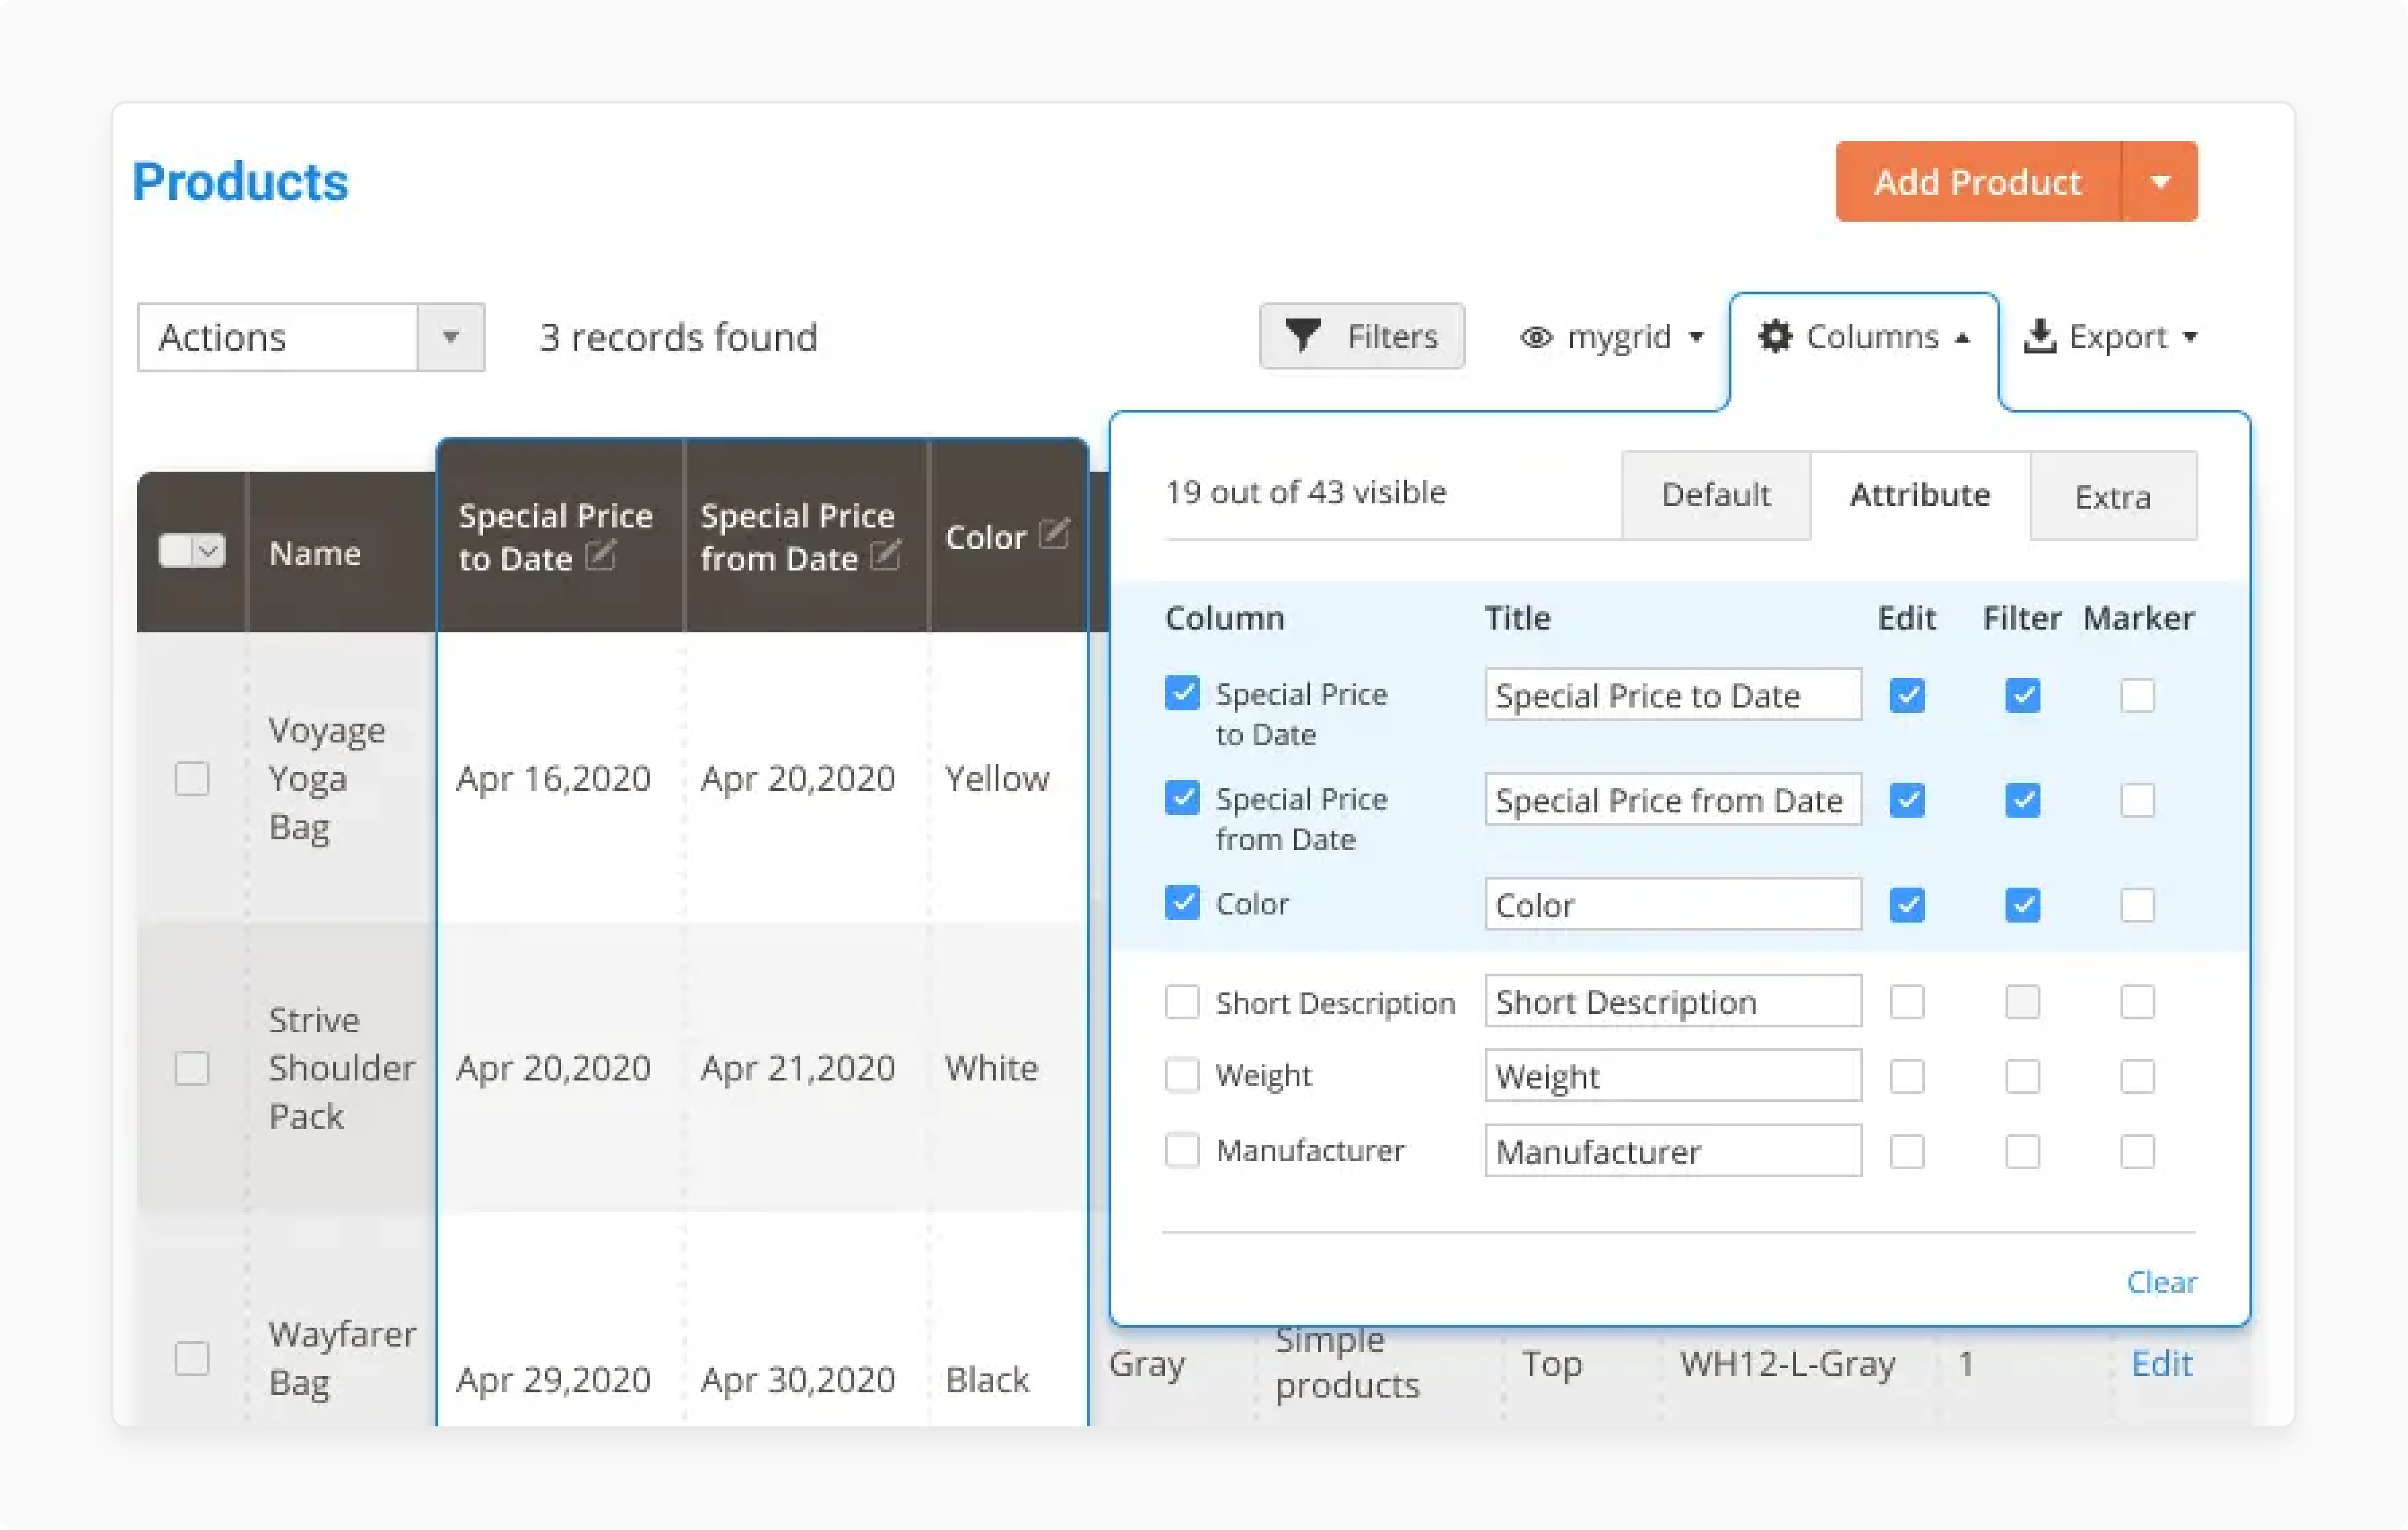Switch to the Attribute columns tab

tap(1920, 495)
